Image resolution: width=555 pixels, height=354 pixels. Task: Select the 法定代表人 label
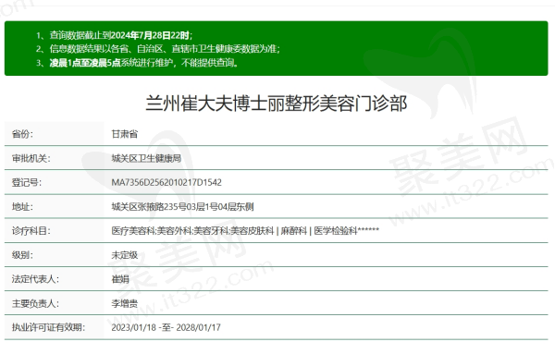pyautogui.click(x=35, y=279)
